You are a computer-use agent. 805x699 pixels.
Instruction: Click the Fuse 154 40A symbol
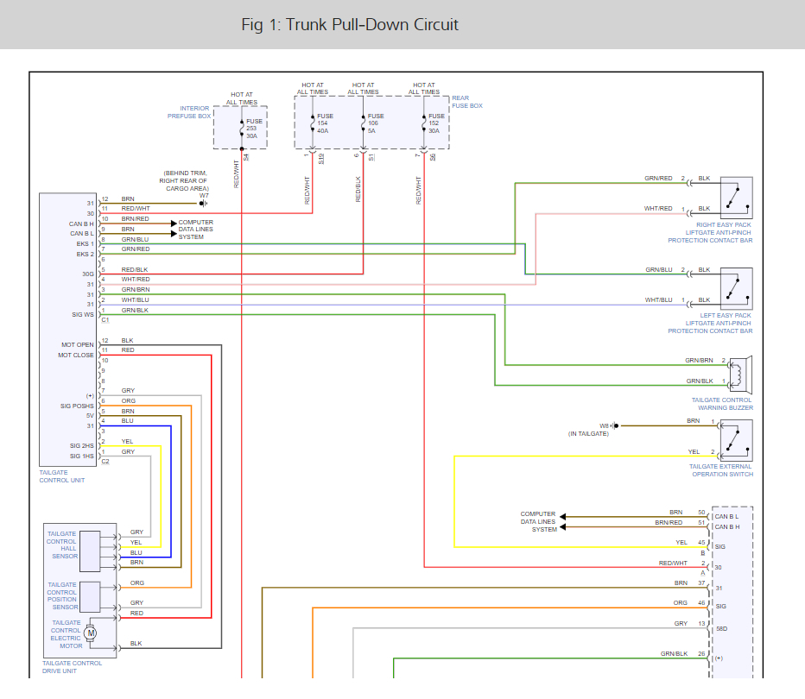(x=312, y=123)
